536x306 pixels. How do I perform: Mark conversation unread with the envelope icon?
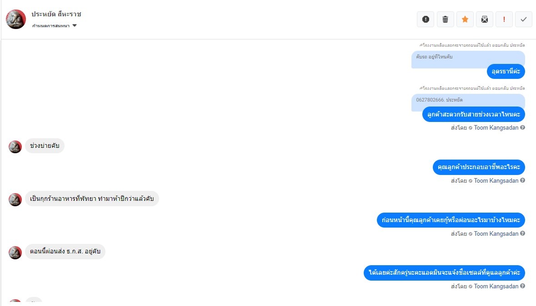tap(484, 19)
